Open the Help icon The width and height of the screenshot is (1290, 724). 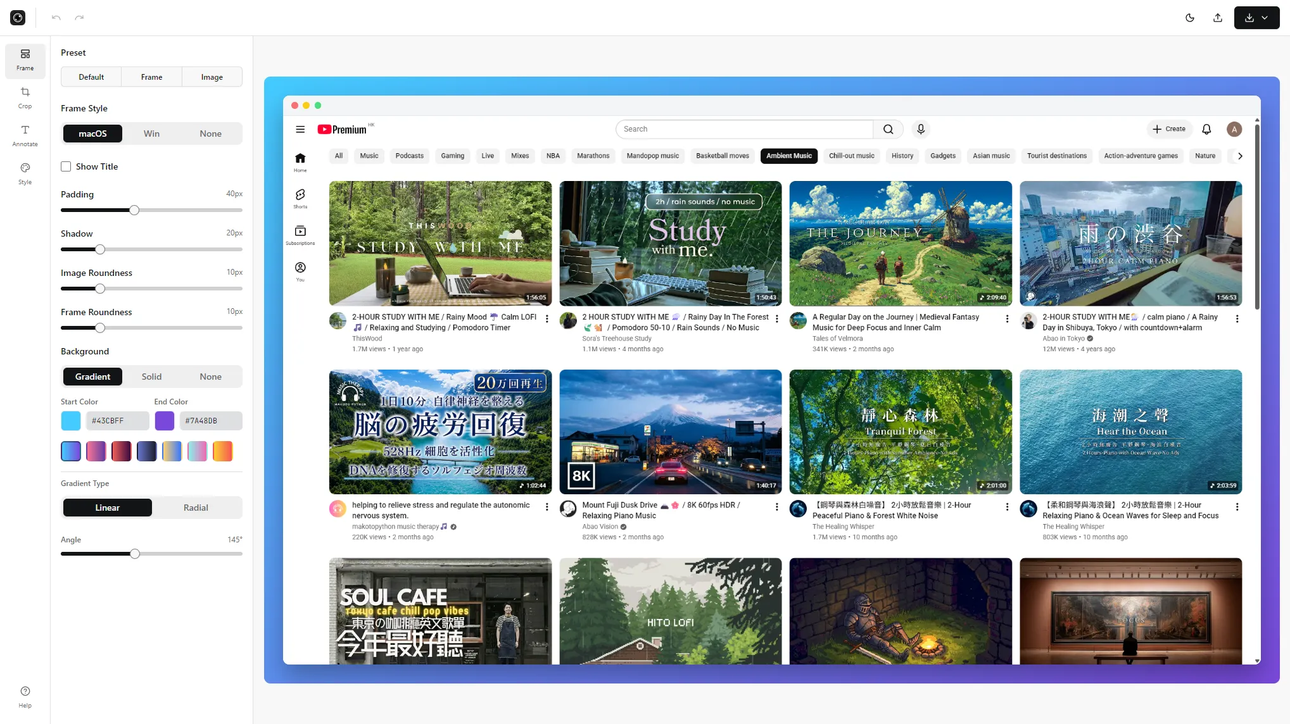coord(25,696)
